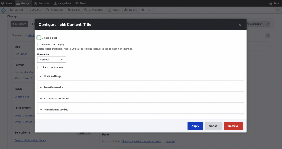282x149 pixels.
Task: Check the Exclude from display option
Action: tap(39, 44)
